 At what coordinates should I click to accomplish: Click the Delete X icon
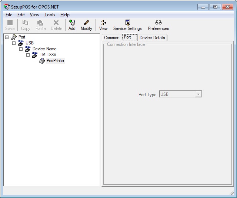click(56, 23)
